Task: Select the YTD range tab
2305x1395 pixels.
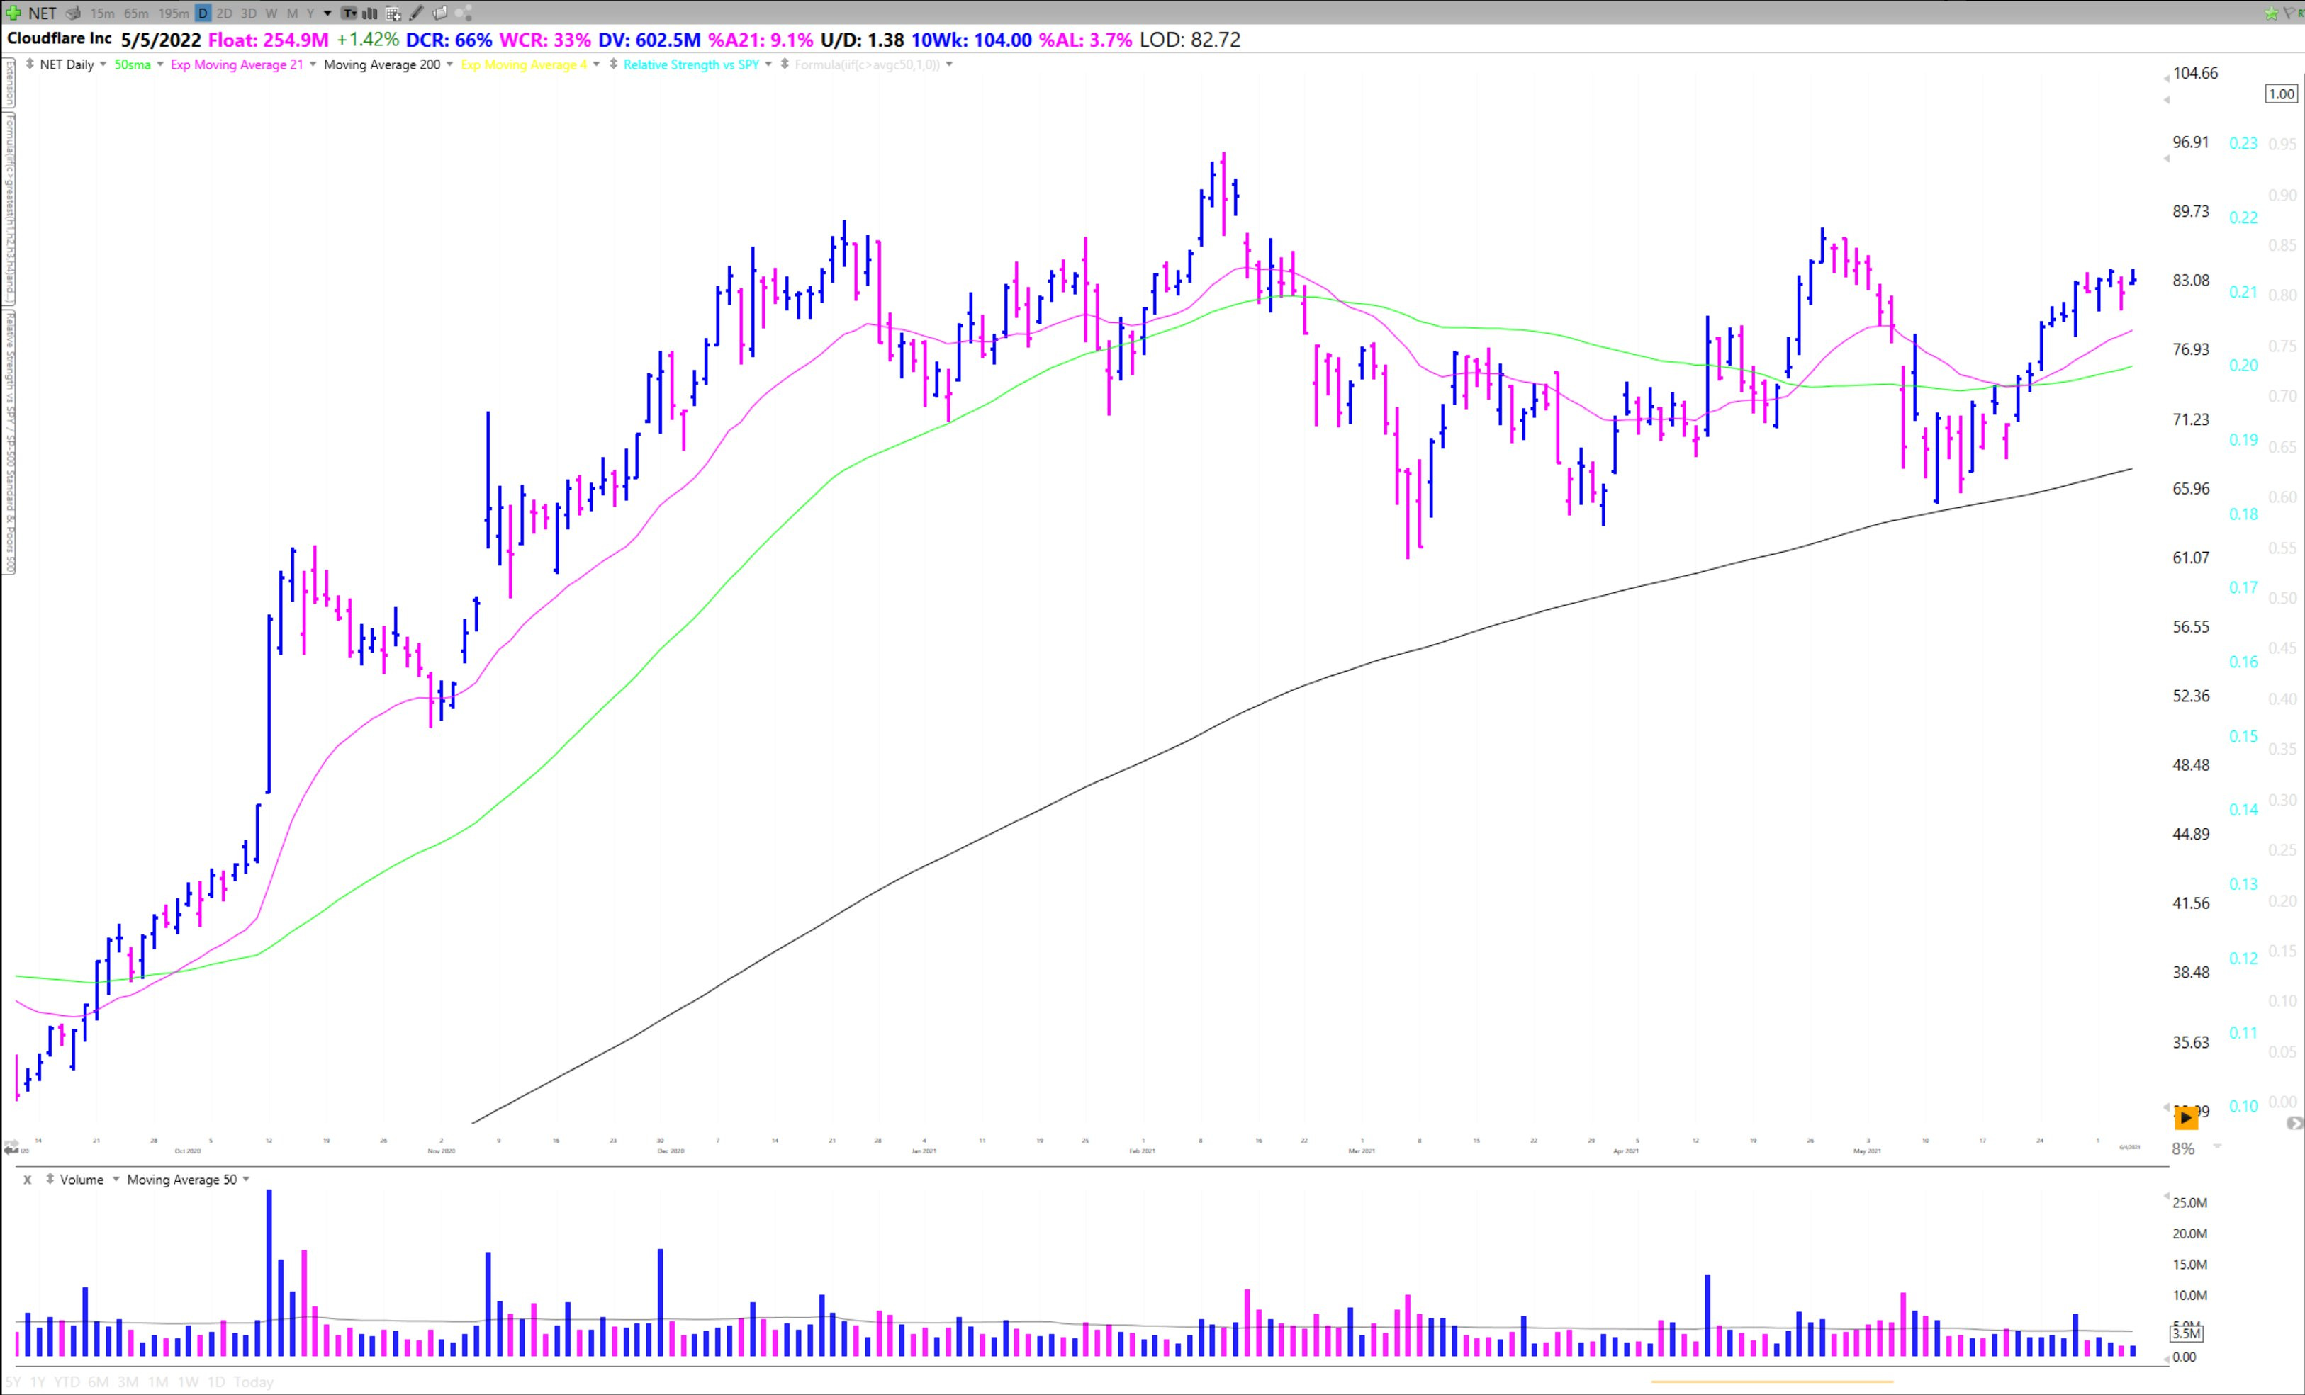Action: [67, 1382]
